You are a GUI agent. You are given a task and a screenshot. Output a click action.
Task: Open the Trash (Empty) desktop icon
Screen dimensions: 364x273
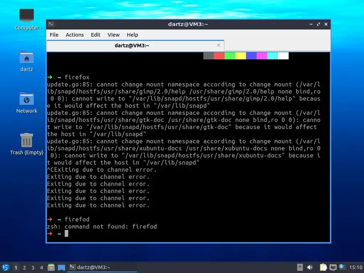26,144
